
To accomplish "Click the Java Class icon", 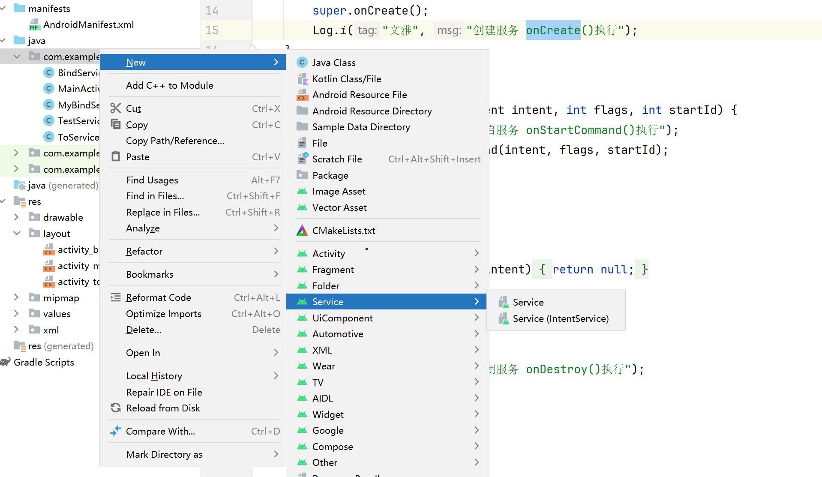I will click(302, 63).
